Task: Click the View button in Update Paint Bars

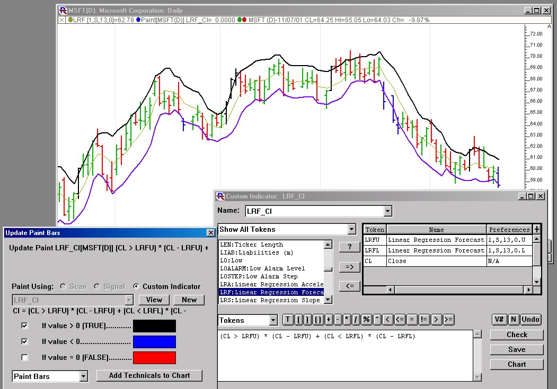Action: point(154,300)
